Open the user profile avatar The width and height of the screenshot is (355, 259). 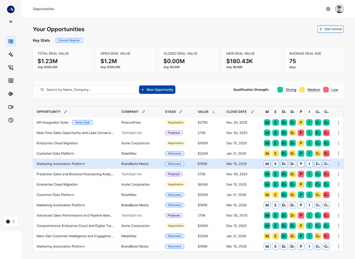coord(339,9)
